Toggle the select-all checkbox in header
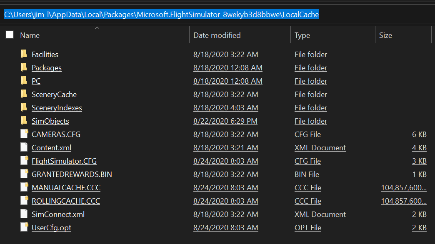The height and width of the screenshot is (244, 435). 10,35
